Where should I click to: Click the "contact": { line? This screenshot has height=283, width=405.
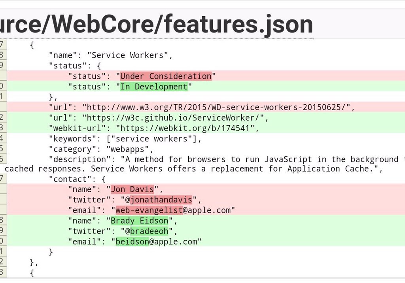click(78, 179)
